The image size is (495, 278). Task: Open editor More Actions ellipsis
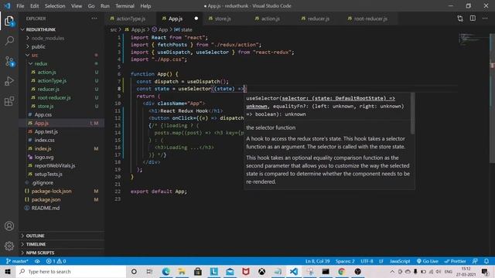(x=485, y=19)
